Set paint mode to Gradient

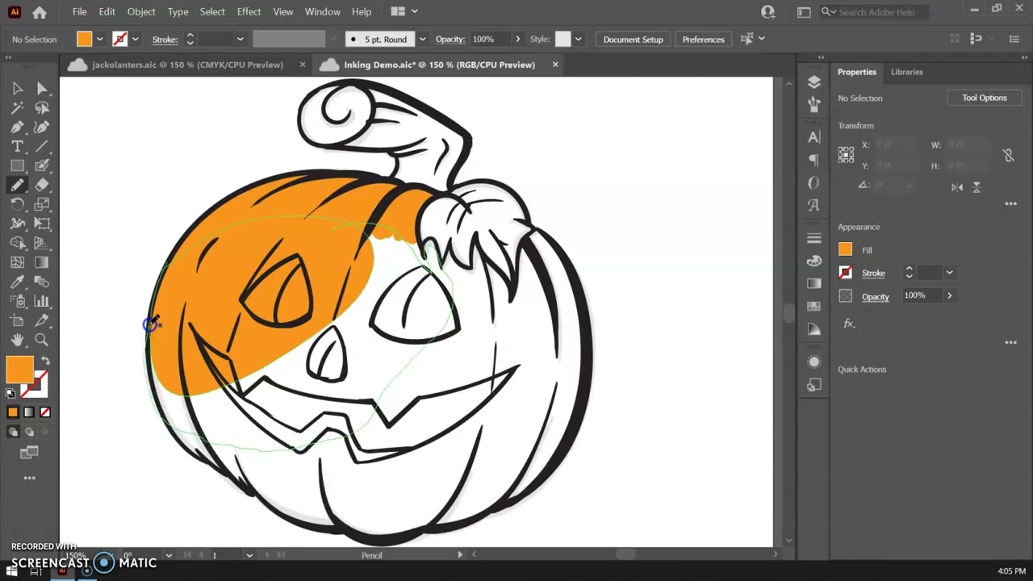click(29, 412)
